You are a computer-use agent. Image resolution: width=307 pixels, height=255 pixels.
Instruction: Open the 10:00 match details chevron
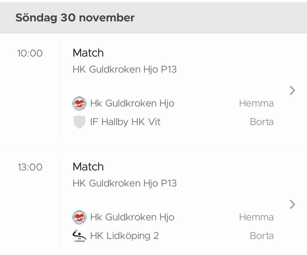click(292, 91)
